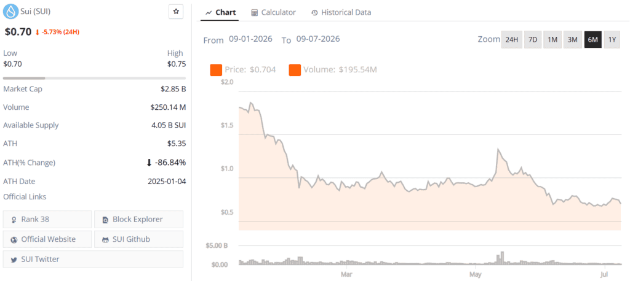Click the current price $0.70

click(x=18, y=32)
